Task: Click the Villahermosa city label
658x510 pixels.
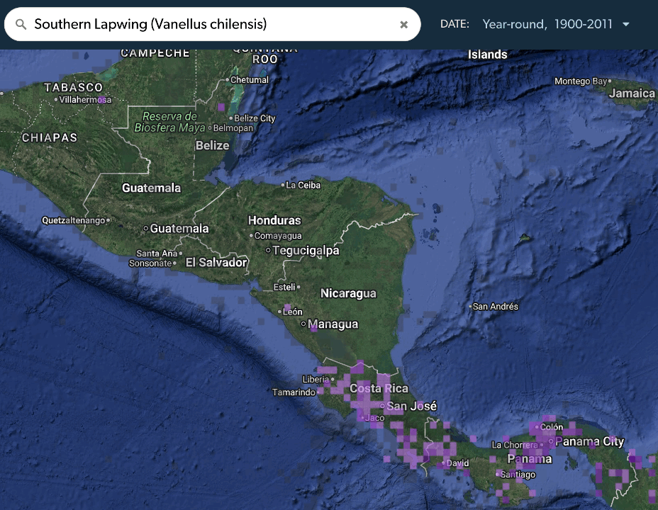Action: pyautogui.click(x=85, y=100)
